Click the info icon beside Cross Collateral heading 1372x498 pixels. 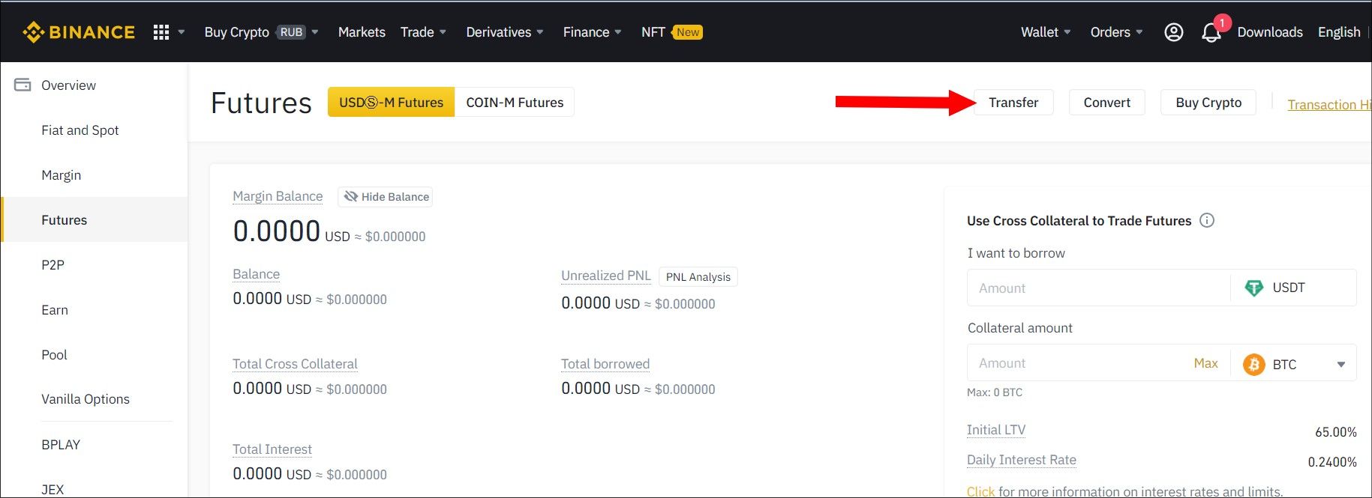click(1206, 220)
